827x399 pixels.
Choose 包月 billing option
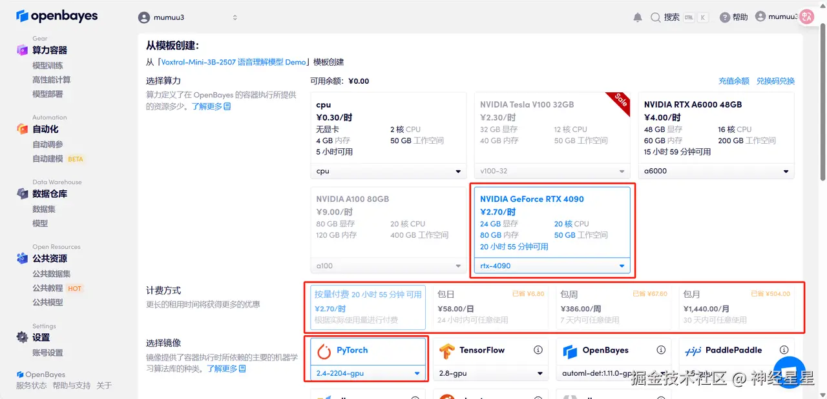(737, 307)
